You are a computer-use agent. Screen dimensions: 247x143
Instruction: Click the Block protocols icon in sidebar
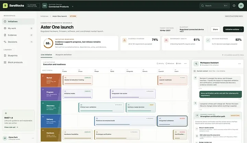[x=5, y=62]
